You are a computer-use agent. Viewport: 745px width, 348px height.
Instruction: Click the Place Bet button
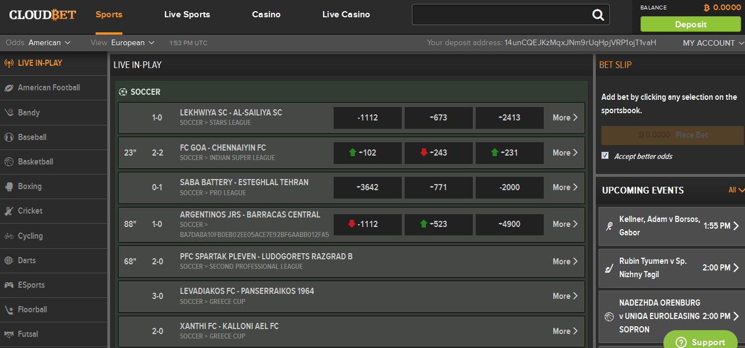click(x=672, y=135)
